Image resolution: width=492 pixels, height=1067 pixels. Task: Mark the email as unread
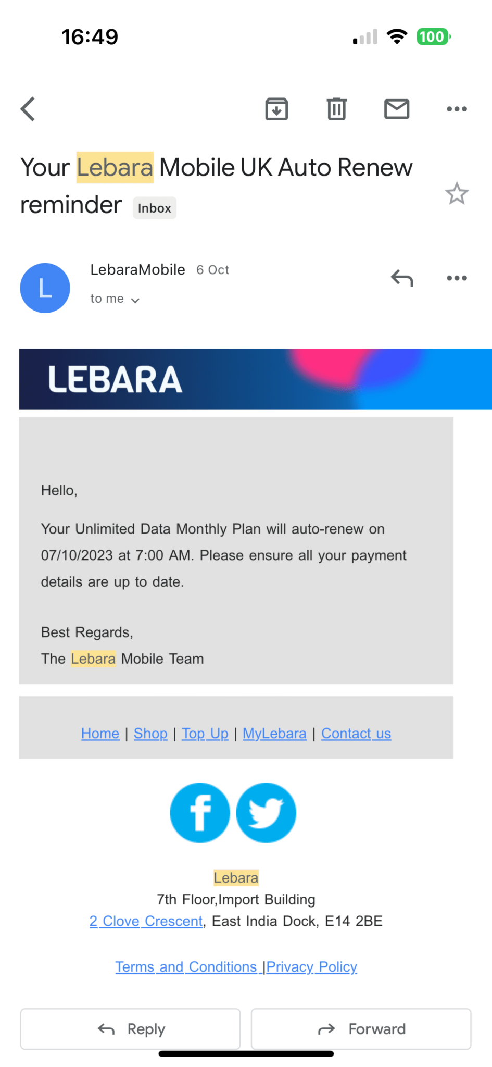click(x=396, y=109)
